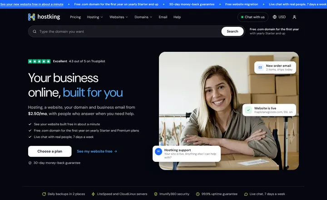Click the Hostking support avatar icon
The height and width of the screenshot is (200, 327).
click(159, 151)
